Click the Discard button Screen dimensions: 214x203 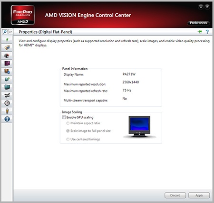pos(175,195)
